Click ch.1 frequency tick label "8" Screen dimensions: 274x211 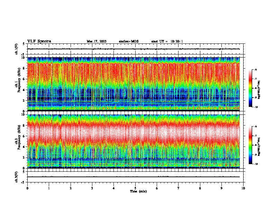tap(24, 68)
